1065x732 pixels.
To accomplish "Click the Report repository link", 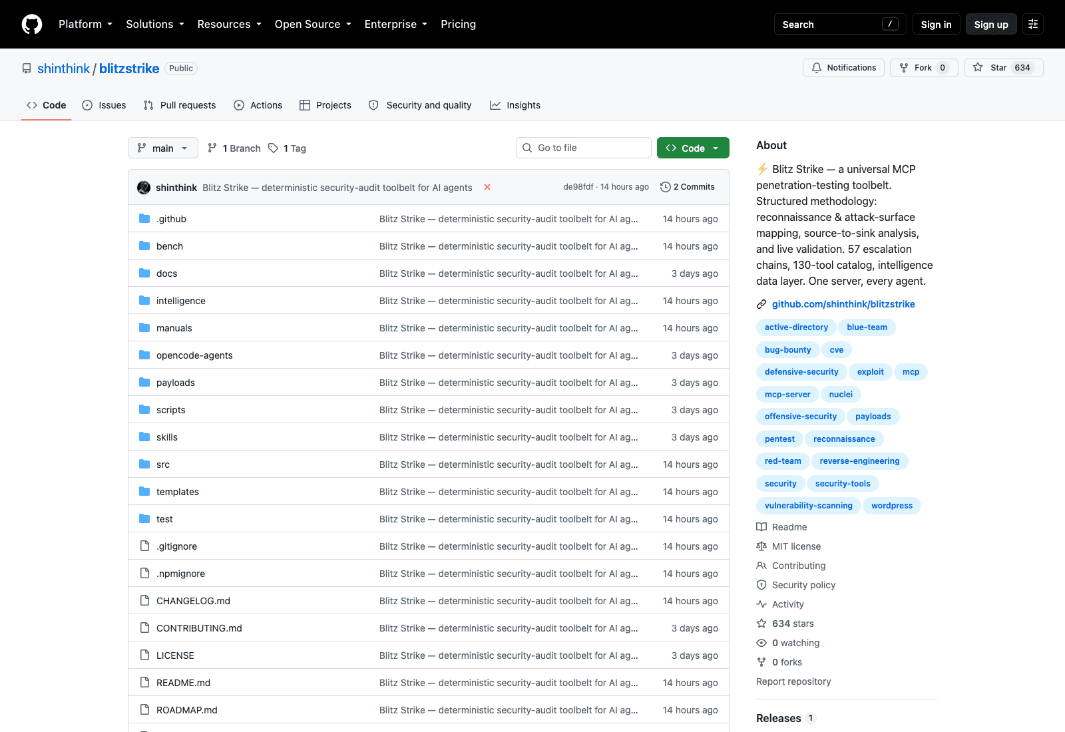I will (x=793, y=681).
